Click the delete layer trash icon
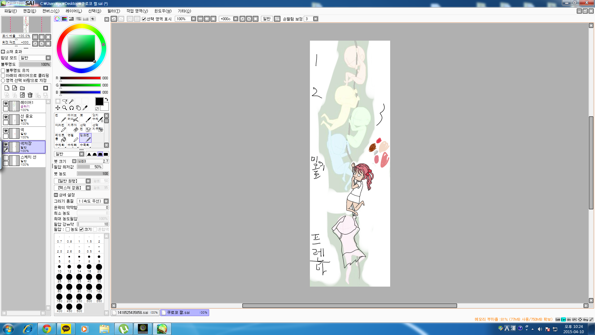 [x=30, y=95]
